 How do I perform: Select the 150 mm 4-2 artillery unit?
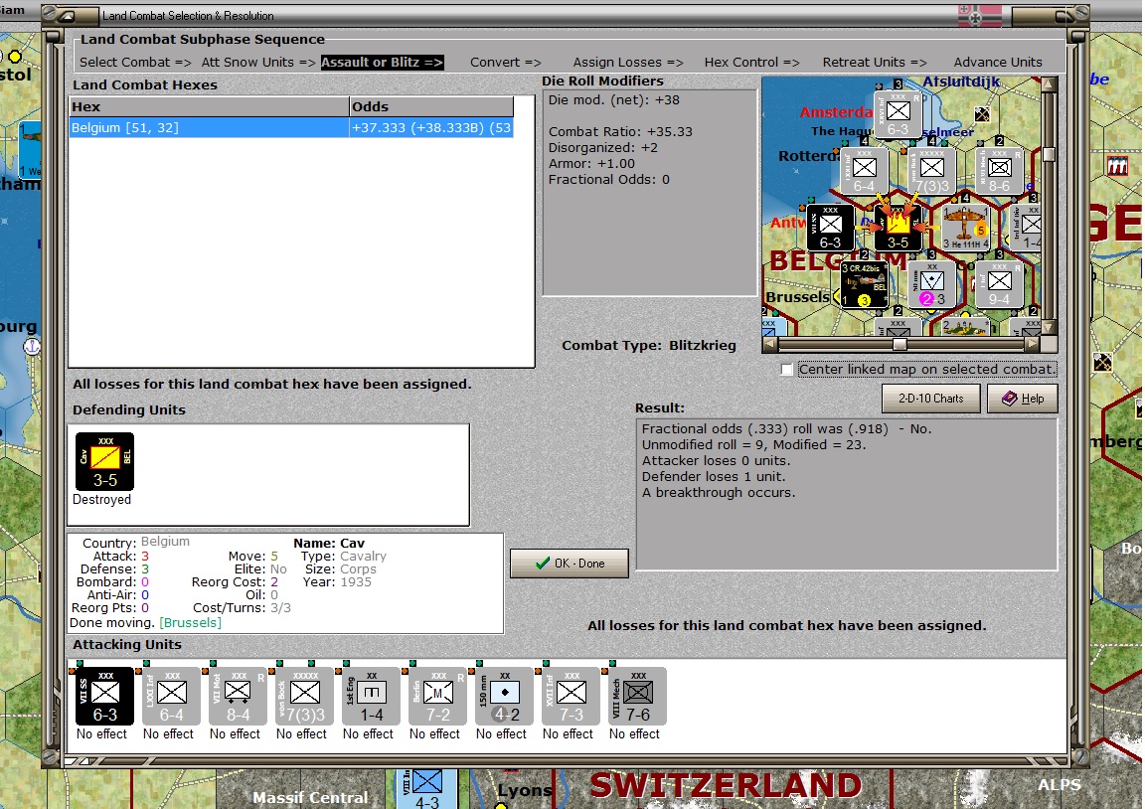505,697
